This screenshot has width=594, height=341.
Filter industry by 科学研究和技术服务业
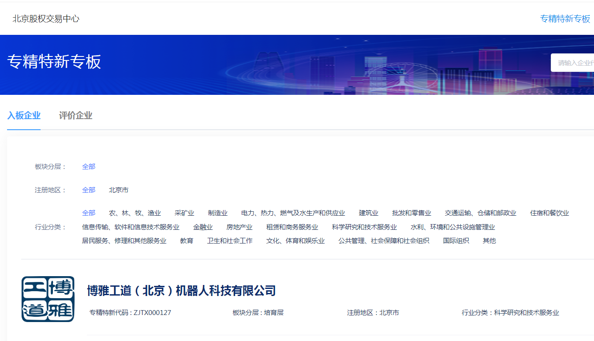tap(364, 227)
